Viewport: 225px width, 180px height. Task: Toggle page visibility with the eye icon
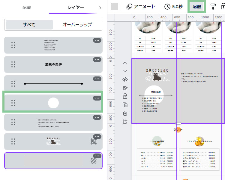(125, 79)
